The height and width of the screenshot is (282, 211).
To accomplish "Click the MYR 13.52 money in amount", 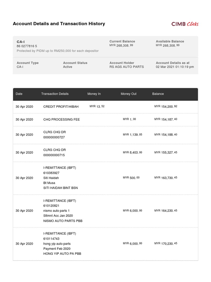I will pyautogui.click(x=97, y=106).
